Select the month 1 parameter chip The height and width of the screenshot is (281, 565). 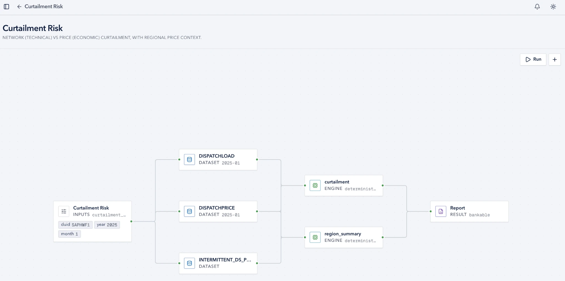[70, 234]
